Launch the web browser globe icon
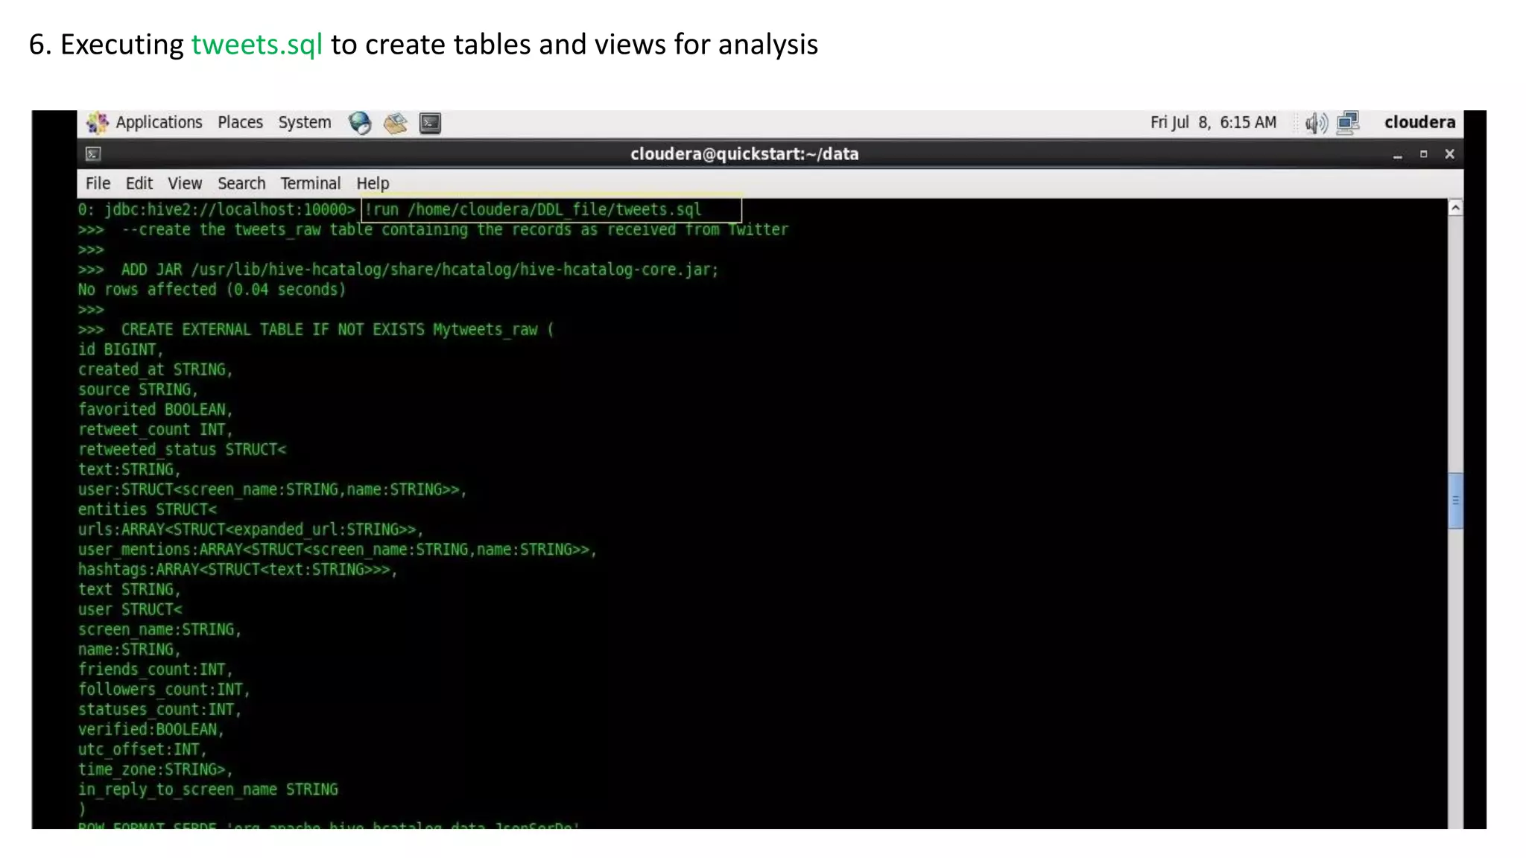 coord(360,123)
